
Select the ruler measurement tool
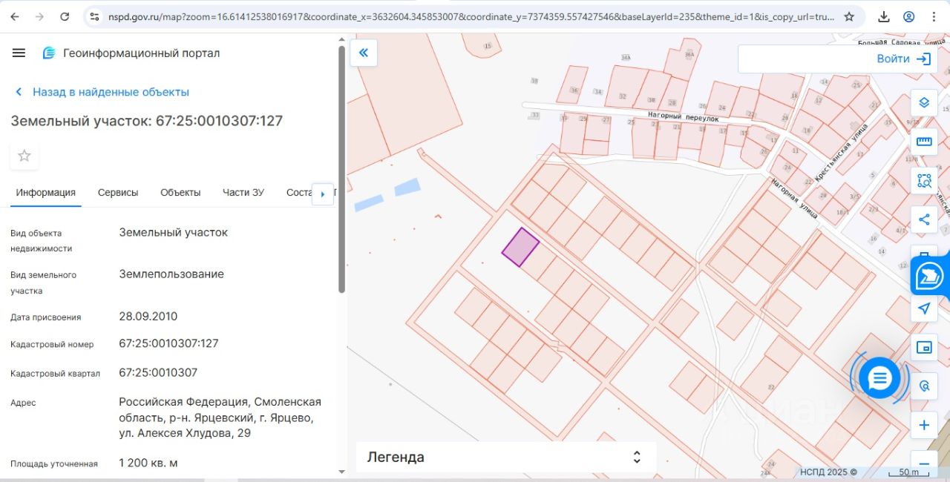pyautogui.click(x=924, y=141)
